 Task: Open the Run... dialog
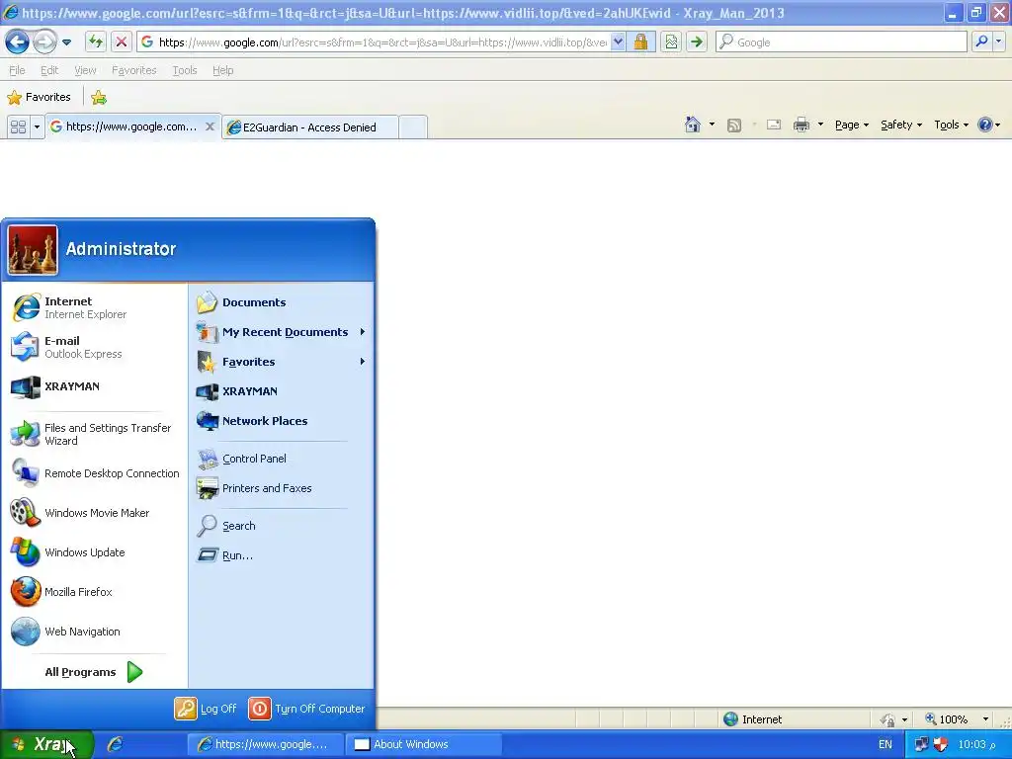click(282, 555)
